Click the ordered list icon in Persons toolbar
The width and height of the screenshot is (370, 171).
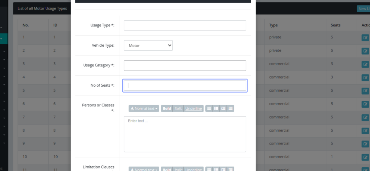(216, 109)
